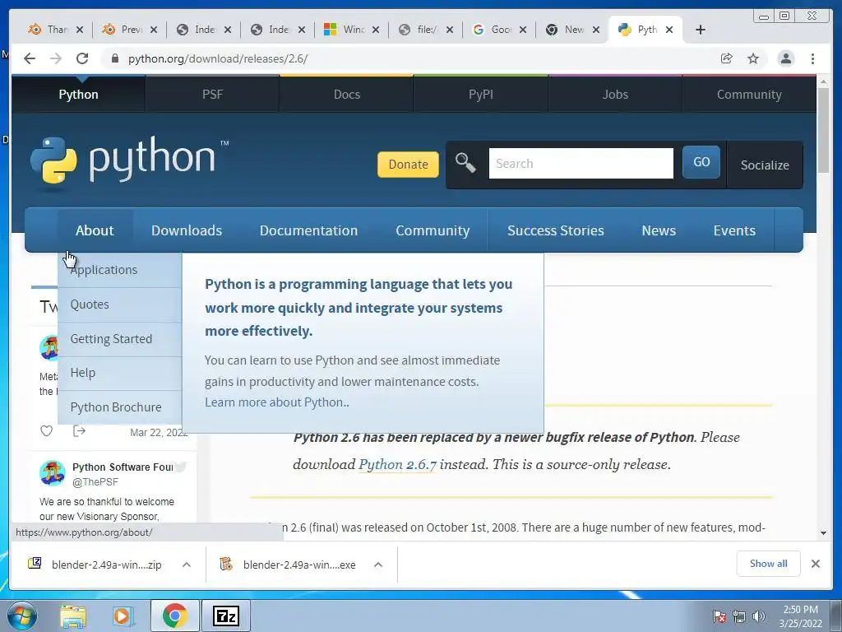This screenshot has width=842, height=632.
Task: Bookmark page with star icon
Action: point(753,58)
